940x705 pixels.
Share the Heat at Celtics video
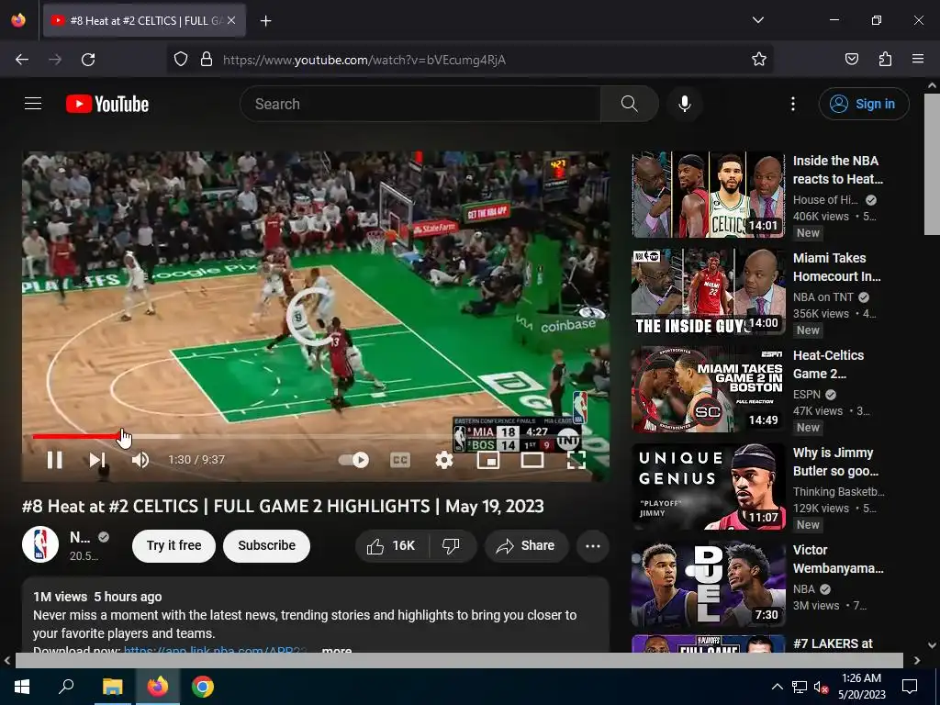526,545
